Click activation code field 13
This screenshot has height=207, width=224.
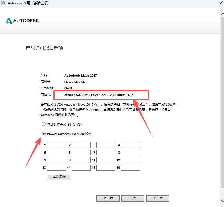(56, 168)
